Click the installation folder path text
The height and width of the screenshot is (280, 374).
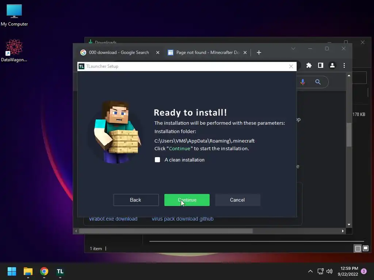point(205,141)
